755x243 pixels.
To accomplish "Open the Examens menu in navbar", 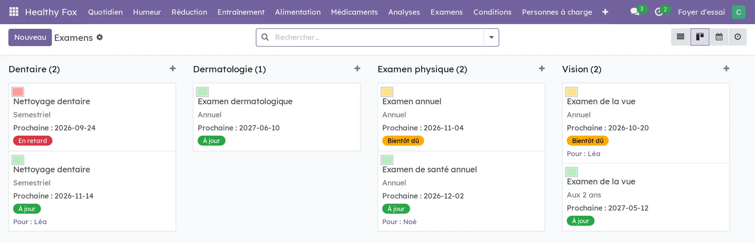I will (x=446, y=12).
